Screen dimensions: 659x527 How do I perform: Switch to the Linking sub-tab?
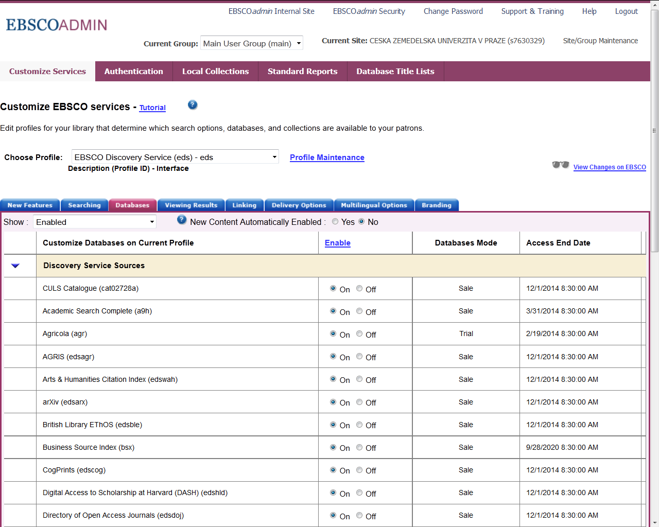click(244, 205)
